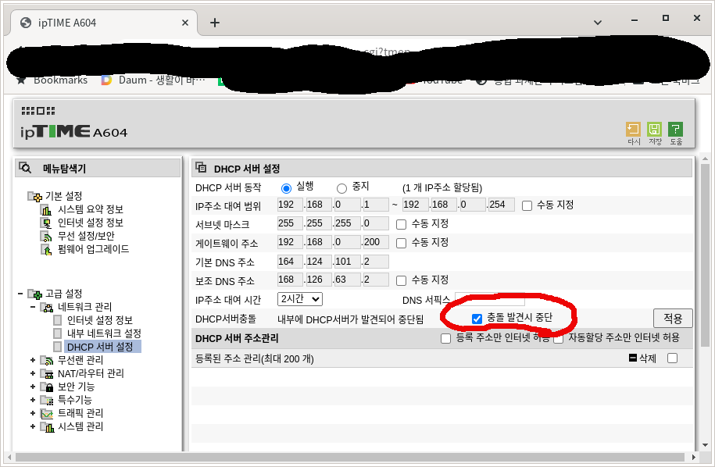Click the DHCP 서버 설정 header icon

coord(201,168)
